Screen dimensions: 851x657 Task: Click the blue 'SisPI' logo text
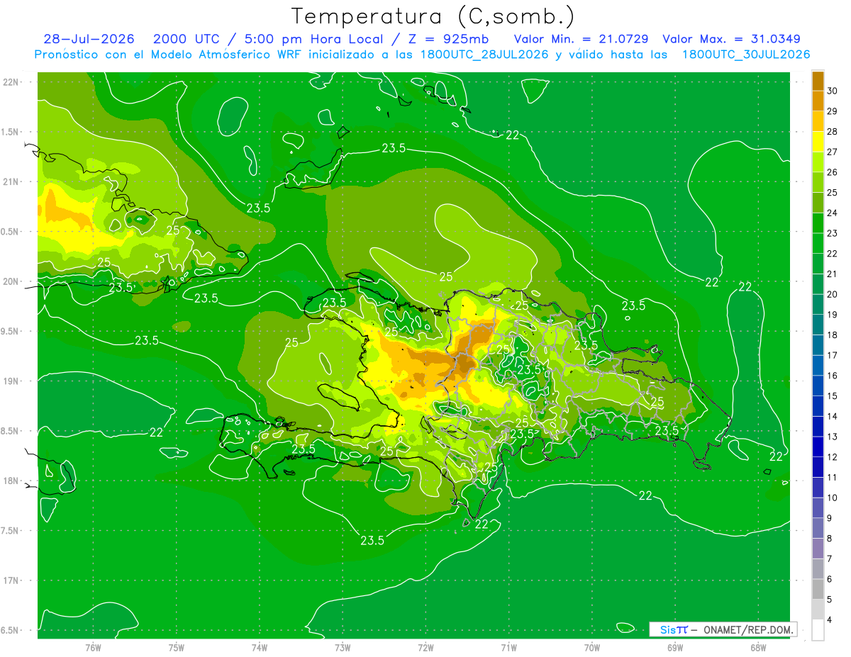point(674,629)
